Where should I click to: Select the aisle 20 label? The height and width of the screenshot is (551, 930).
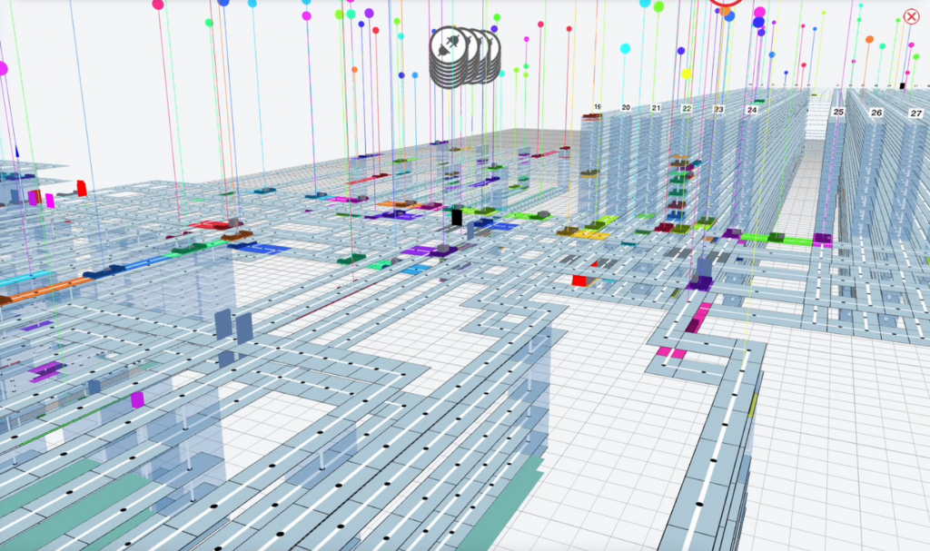626,107
